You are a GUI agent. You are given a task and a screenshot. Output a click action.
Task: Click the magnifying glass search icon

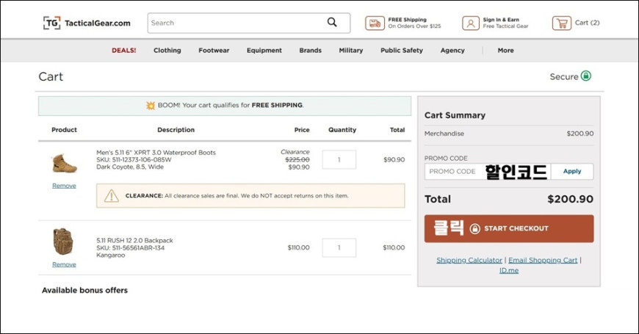click(332, 23)
